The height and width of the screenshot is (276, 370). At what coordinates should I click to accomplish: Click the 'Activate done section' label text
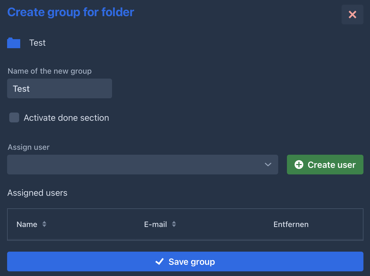coord(66,118)
